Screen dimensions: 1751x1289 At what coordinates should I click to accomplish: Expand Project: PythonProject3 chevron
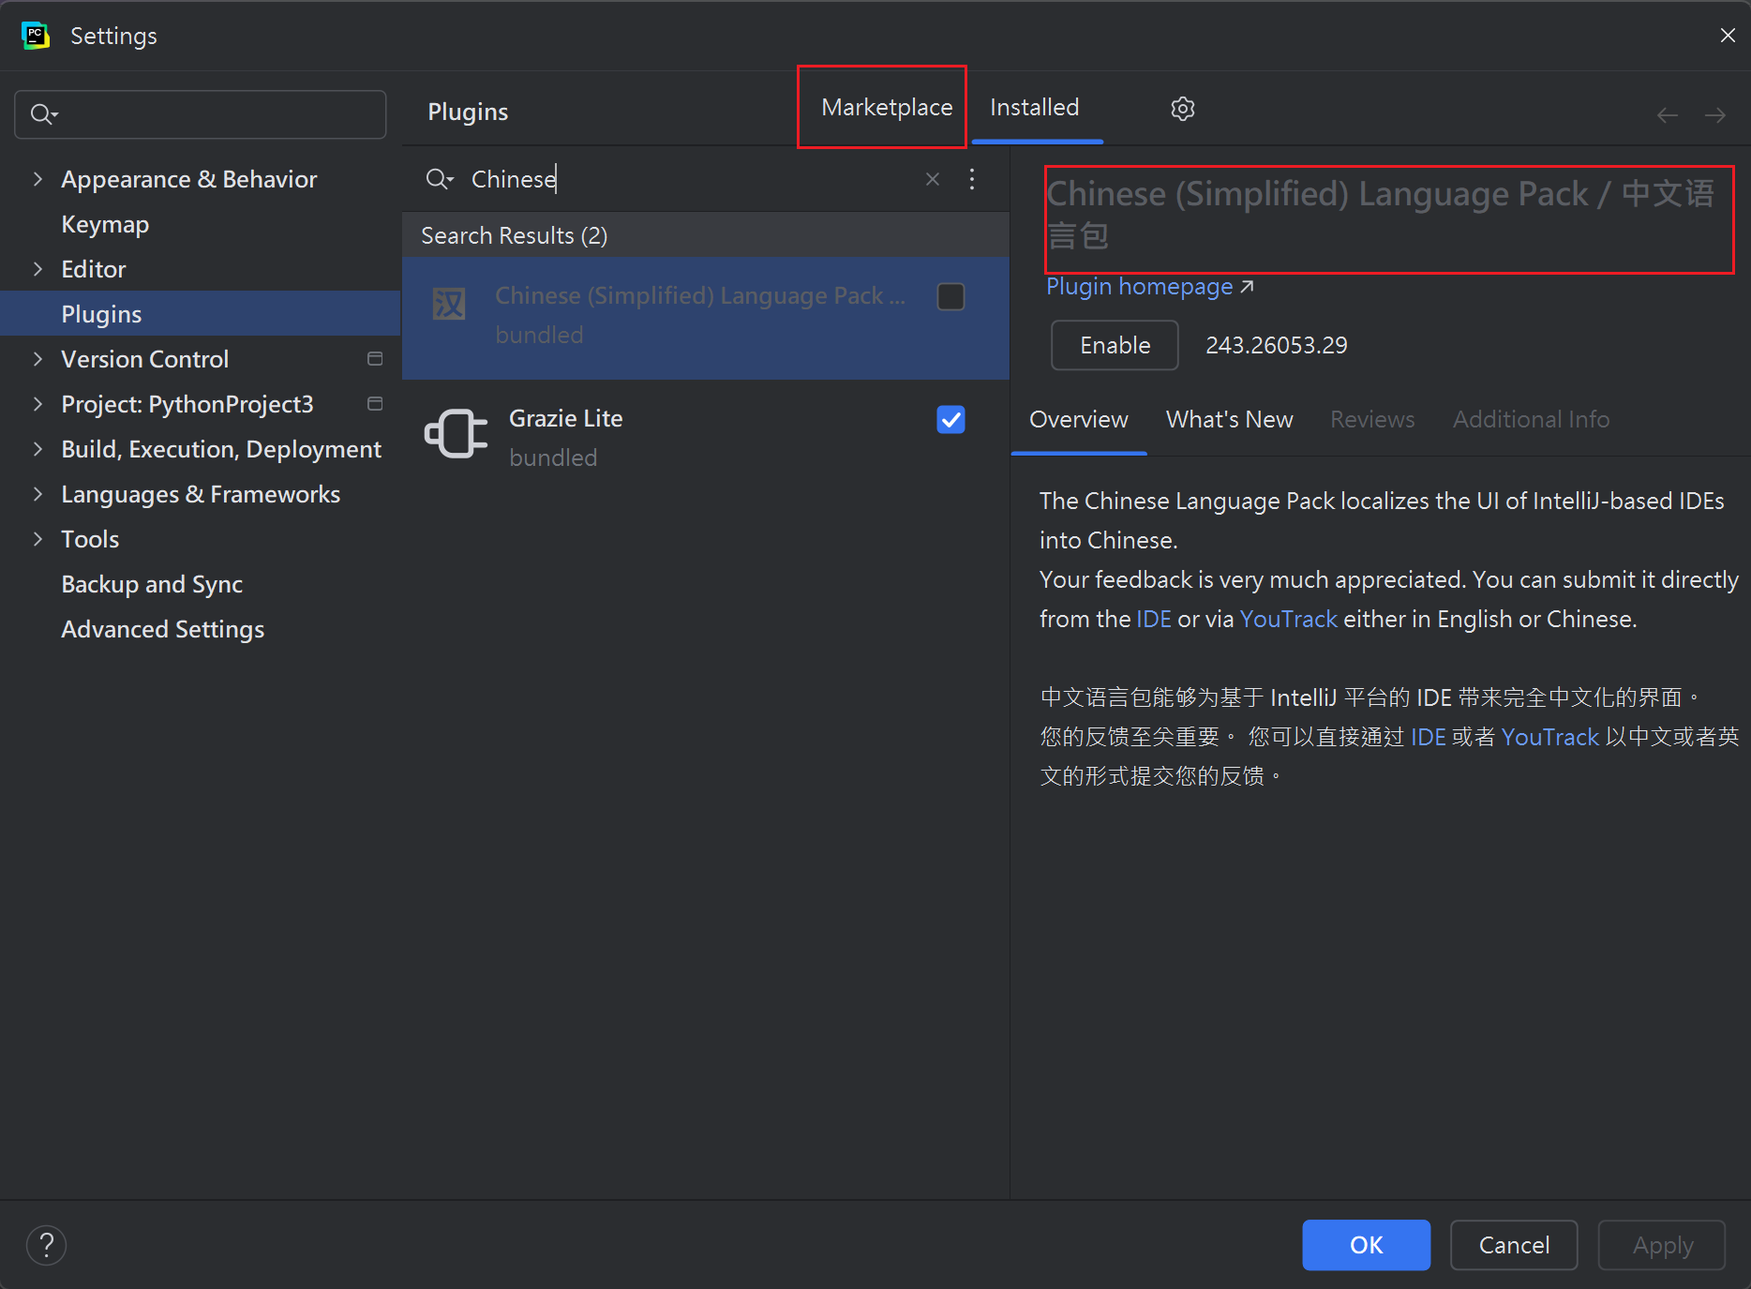(x=37, y=404)
